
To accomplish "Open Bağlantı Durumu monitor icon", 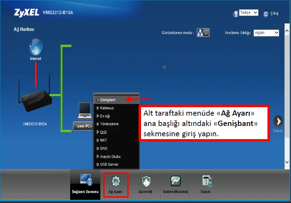I will coord(86,180).
